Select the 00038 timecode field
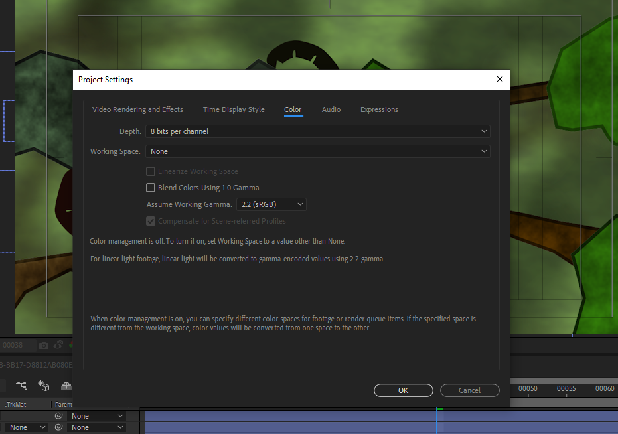 (x=15, y=345)
